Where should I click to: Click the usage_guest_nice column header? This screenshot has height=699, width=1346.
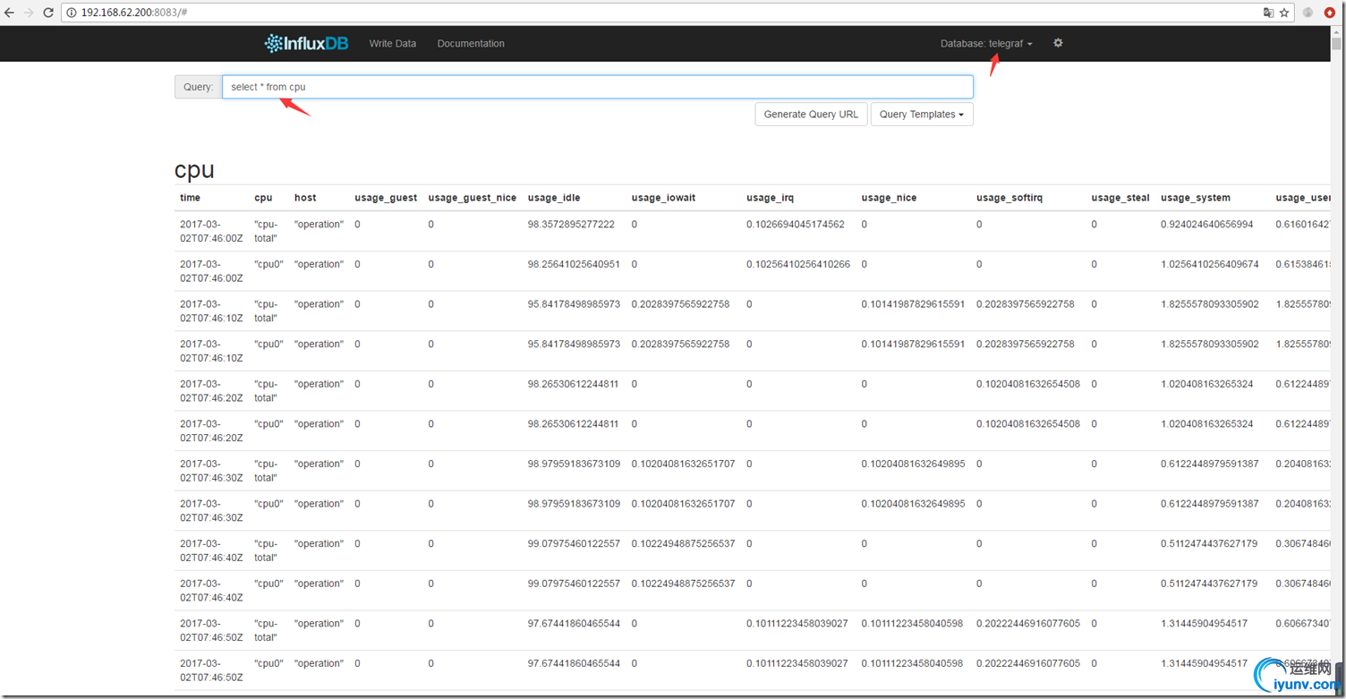473,198
